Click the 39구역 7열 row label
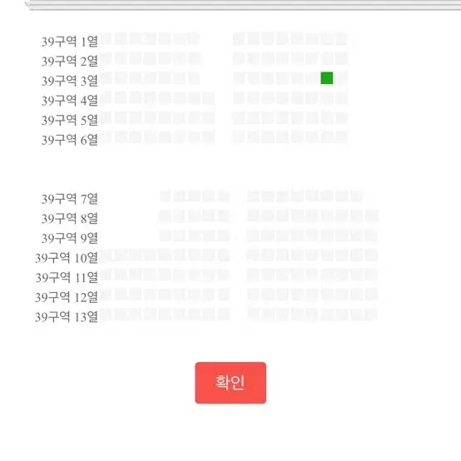 pos(69,199)
